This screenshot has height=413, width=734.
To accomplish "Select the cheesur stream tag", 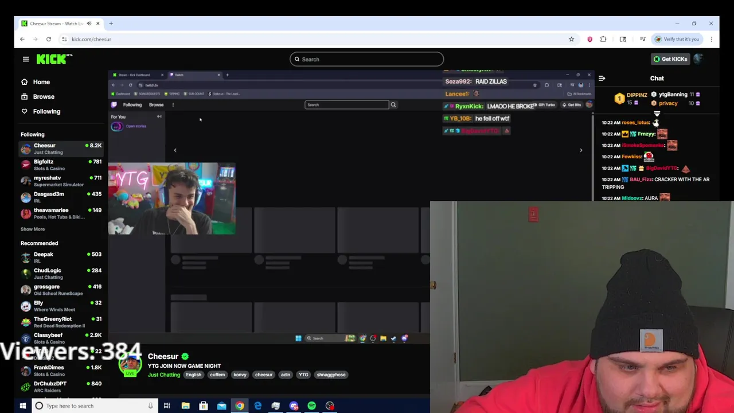I will coord(264,375).
